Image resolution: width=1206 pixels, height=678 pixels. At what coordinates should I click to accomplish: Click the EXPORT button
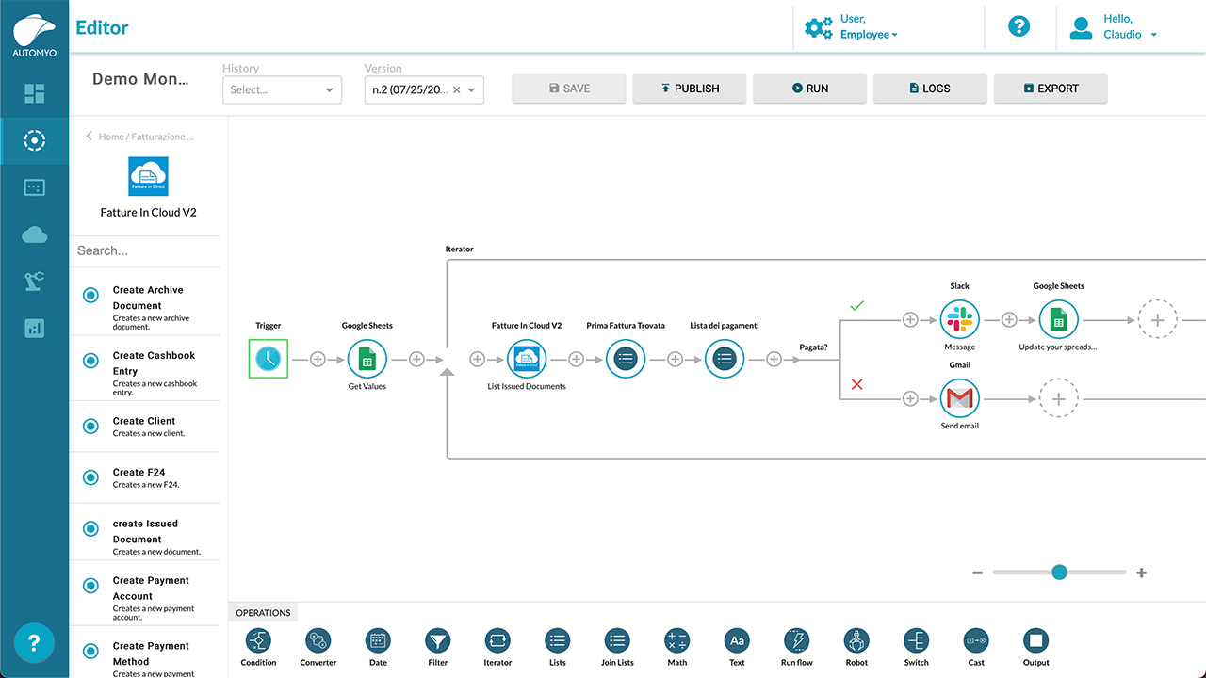(x=1051, y=89)
